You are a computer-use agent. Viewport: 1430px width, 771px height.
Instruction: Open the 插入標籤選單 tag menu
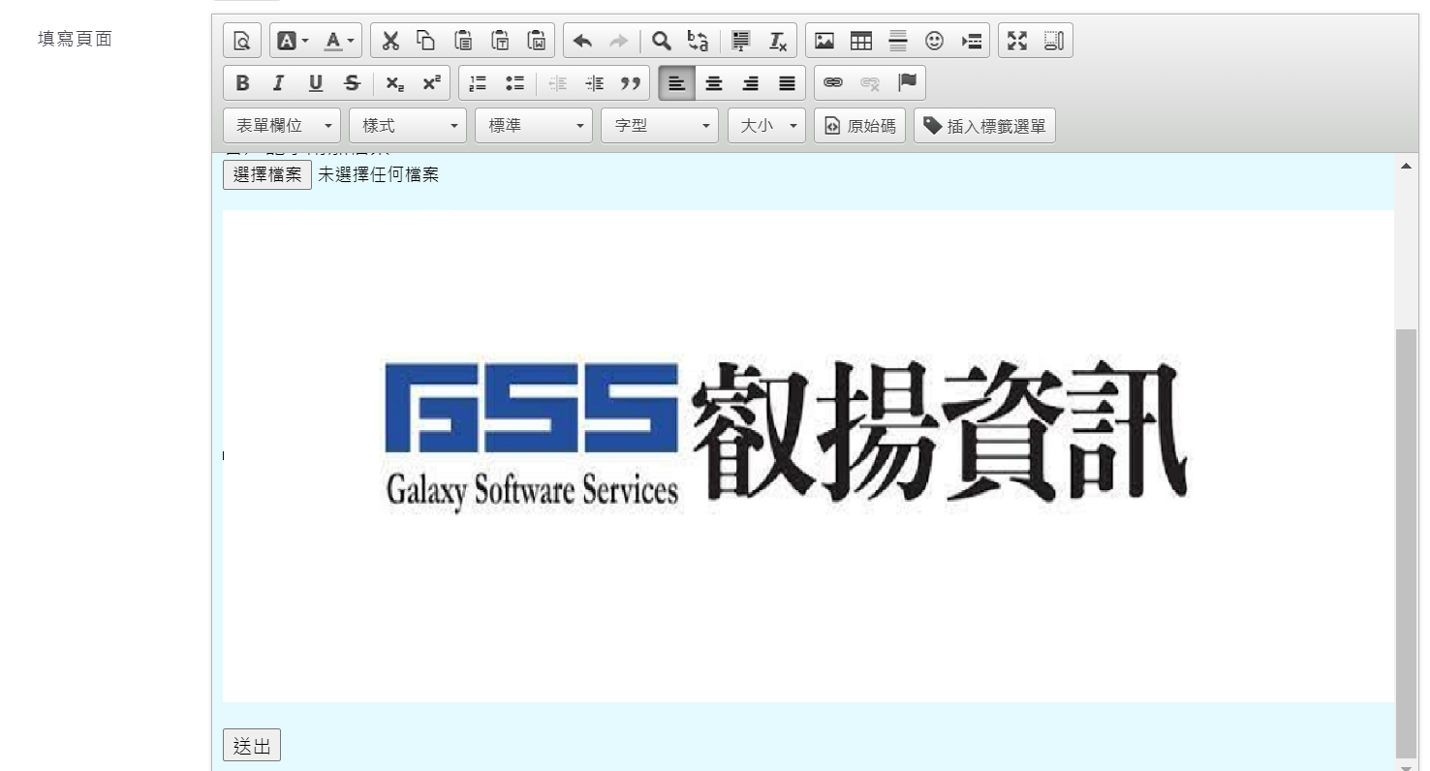tap(984, 126)
